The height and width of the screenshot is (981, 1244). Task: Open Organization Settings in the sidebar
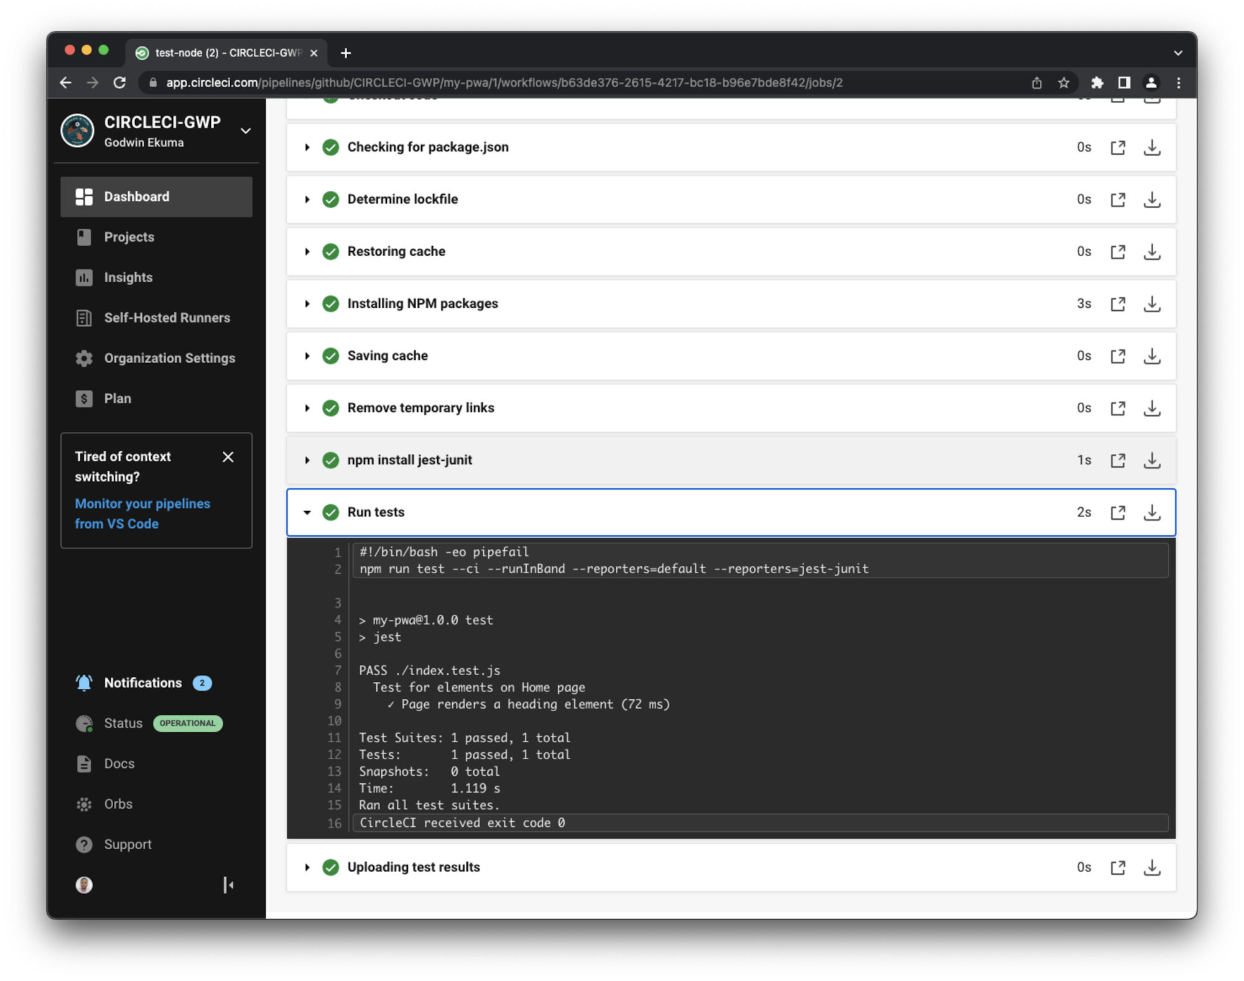point(169,358)
